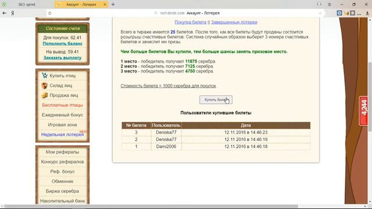
Task: Open new tab with plus icon
Action: pyautogui.click(x=113, y=4)
